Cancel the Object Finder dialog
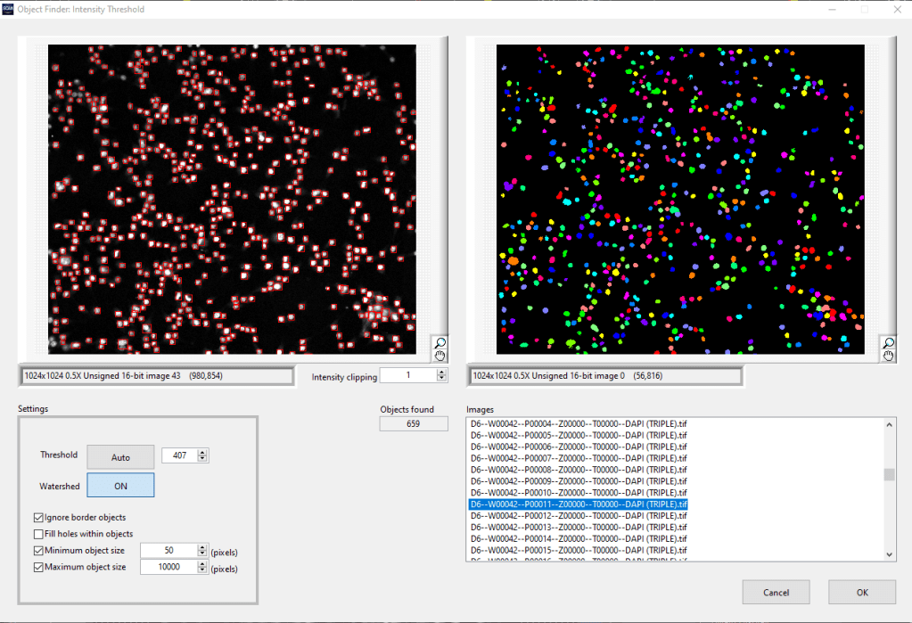 (776, 592)
